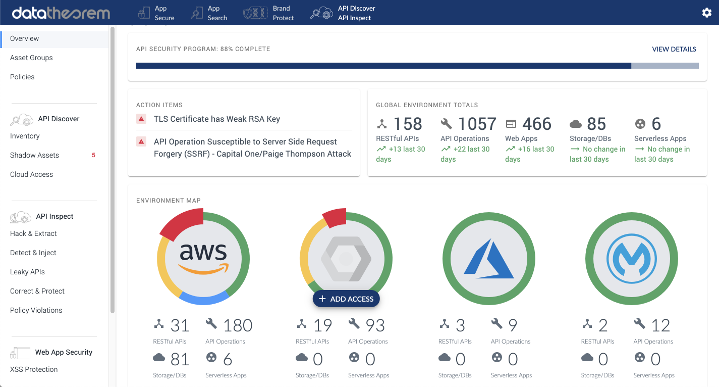The width and height of the screenshot is (719, 387).
Task: Click the 'ENVIRONMENT MAP' heading text
Action: [169, 201]
